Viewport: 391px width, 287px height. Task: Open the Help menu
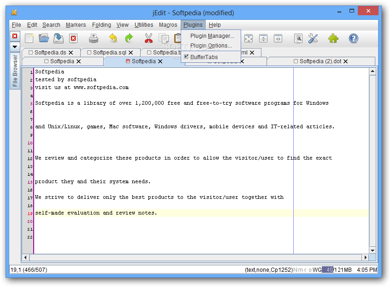click(215, 25)
